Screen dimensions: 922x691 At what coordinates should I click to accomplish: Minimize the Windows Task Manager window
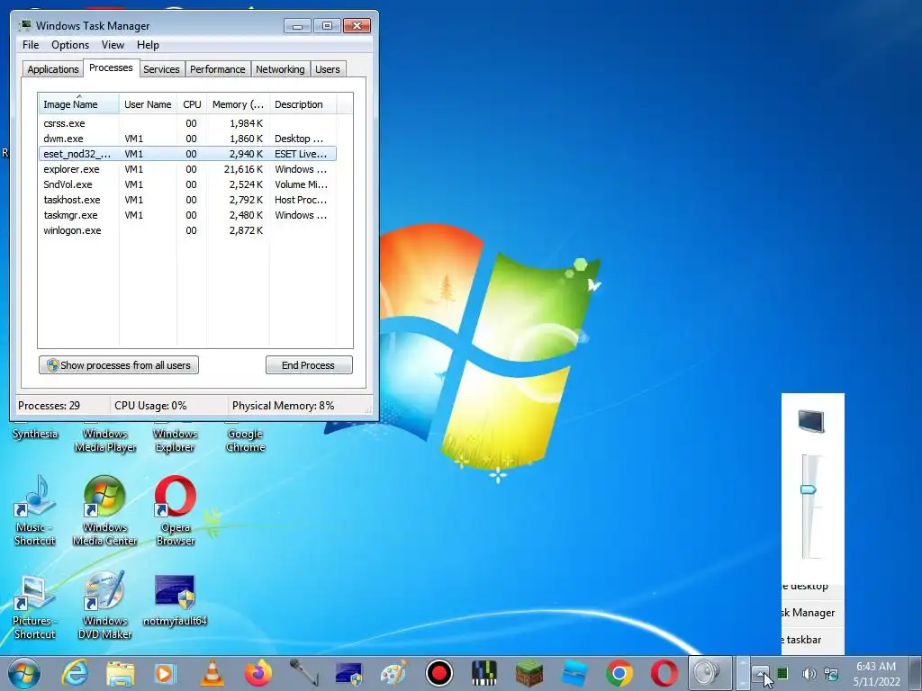[x=297, y=26]
